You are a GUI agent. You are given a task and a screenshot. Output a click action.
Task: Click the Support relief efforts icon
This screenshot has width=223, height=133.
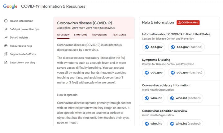coord(6,54)
